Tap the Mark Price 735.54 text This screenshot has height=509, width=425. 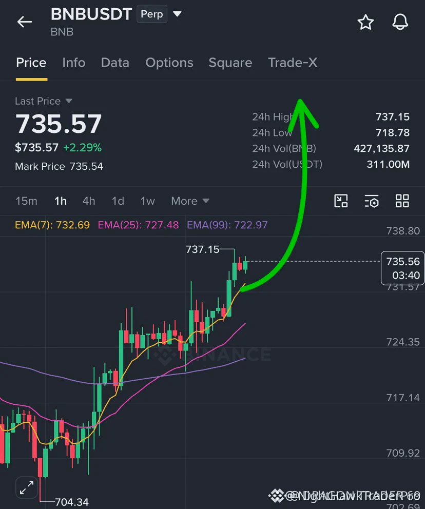(59, 166)
